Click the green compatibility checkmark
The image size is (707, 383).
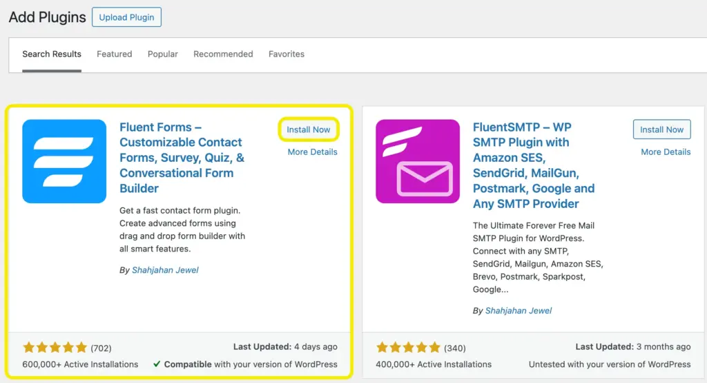point(157,364)
